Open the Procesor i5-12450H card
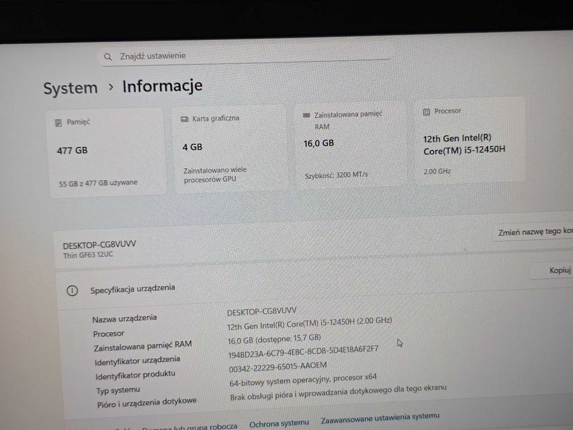 click(x=469, y=141)
